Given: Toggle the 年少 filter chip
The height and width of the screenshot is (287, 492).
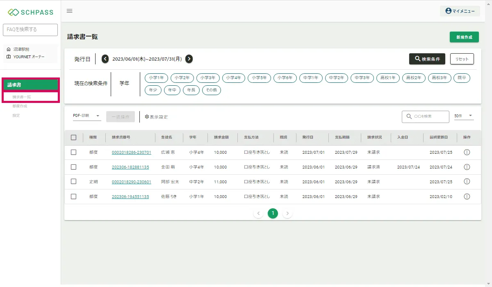Looking at the screenshot, I should point(153,90).
